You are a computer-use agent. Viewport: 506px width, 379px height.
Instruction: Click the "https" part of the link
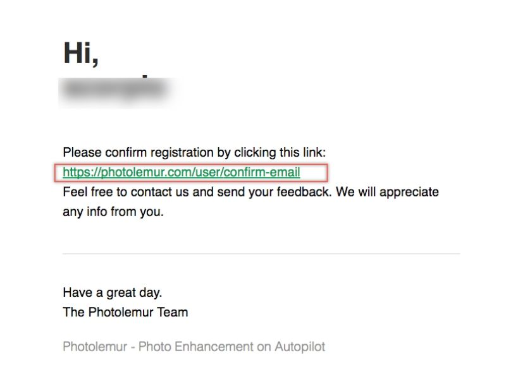[76, 172]
